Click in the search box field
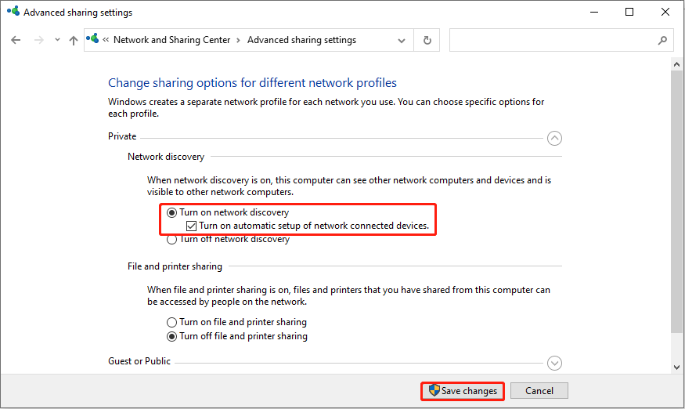 click(552, 40)
